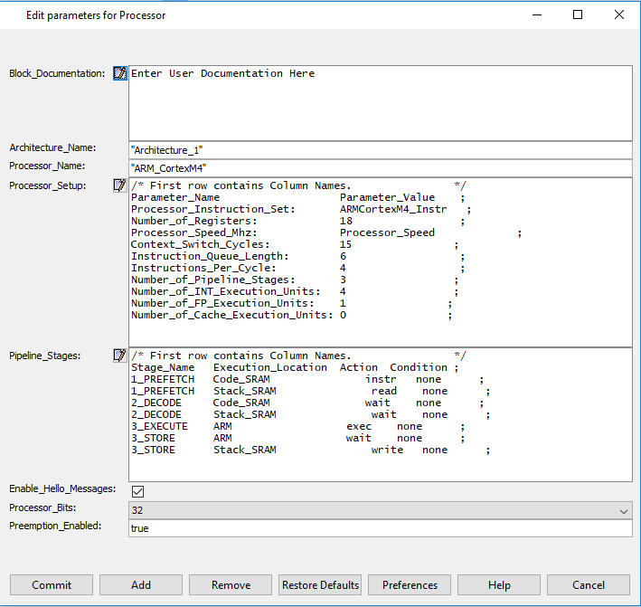Minimize the Edit parameters window
This screenshot has height=607, width=641.
[537, 14]
